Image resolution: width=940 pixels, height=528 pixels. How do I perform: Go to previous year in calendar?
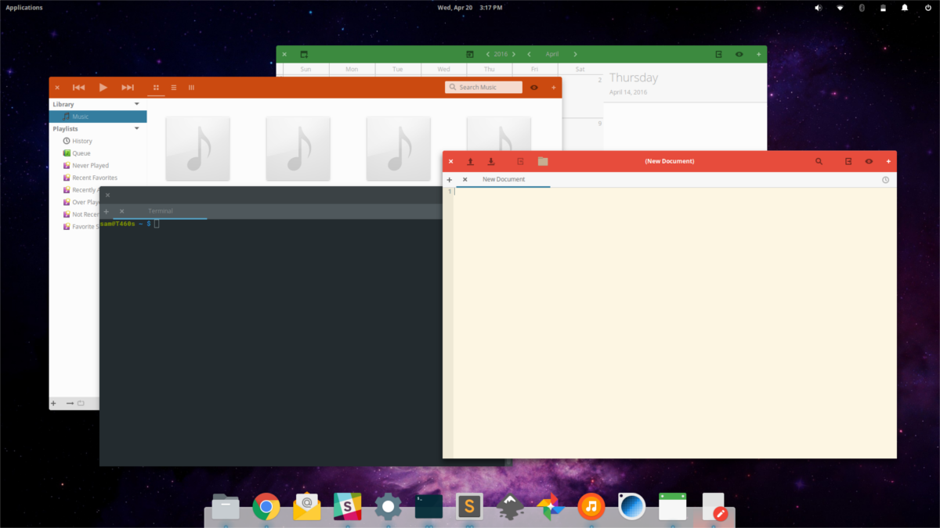(488, 54)
